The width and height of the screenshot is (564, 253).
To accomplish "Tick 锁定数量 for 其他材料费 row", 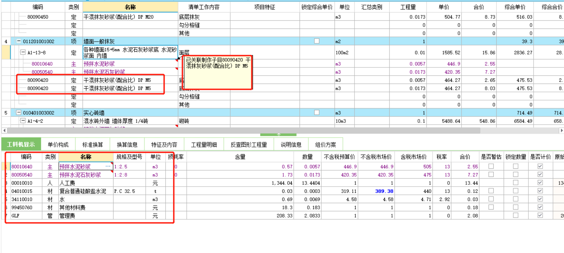I will coord(515,207).
